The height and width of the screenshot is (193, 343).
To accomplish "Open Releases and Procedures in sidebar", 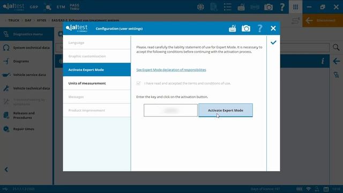I will (x=27, y=115).
